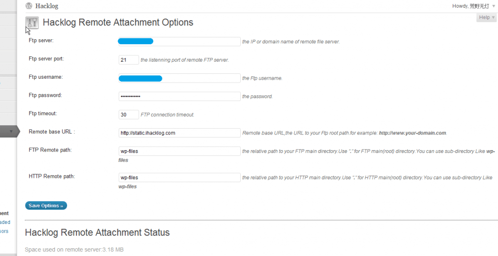The image size is (498, 256).
Task: Click into the Ftp server field
Action: 179,42
